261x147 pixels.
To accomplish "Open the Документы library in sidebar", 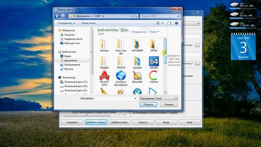I will (69, 60).
